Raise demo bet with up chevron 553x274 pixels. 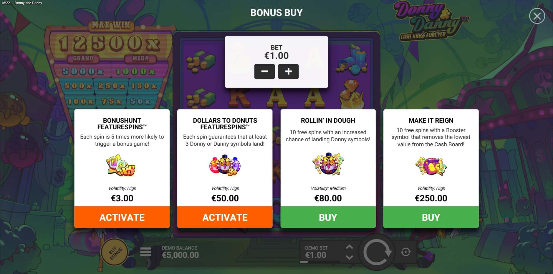pyautogui.click(x=349, y=247)
